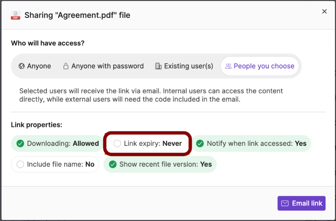Click the envelope icon inside Email link button
Image resolution: width=336 pixels, height=221 pixels.
tap(285, 203)
